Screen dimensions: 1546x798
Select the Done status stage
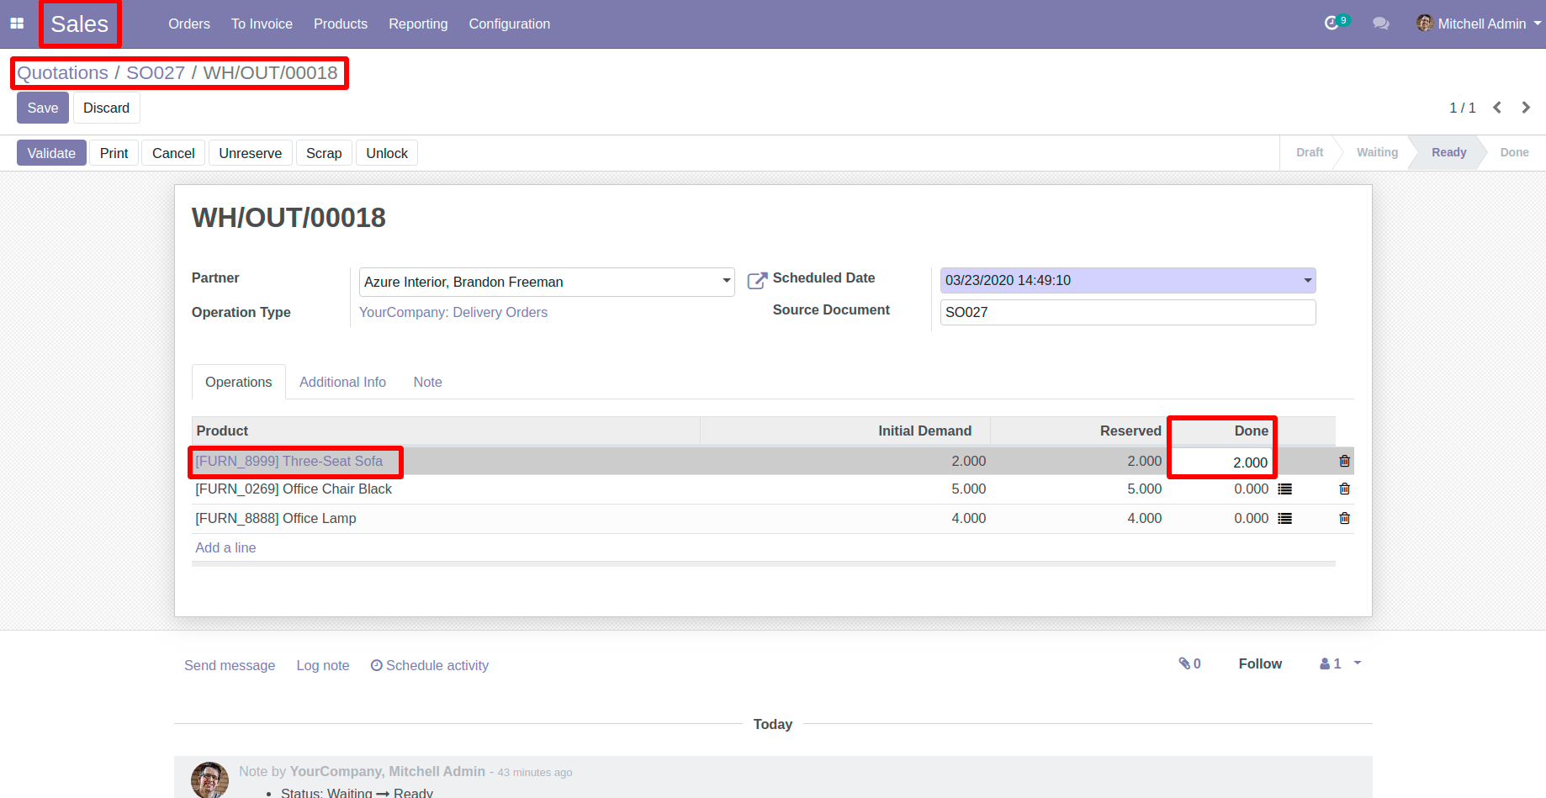[x=1514, y=152]
